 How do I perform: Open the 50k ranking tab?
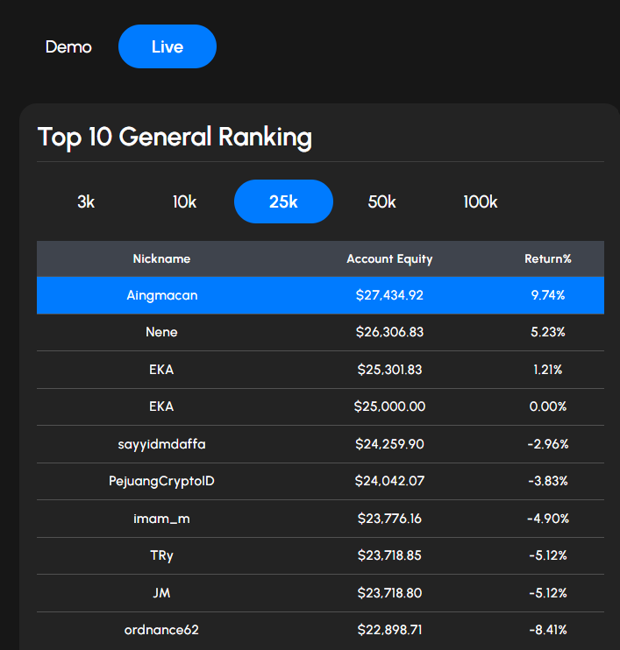click(381, 201)
